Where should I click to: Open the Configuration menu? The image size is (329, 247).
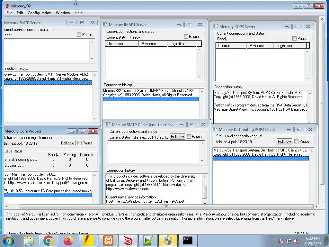coord(40,13)
